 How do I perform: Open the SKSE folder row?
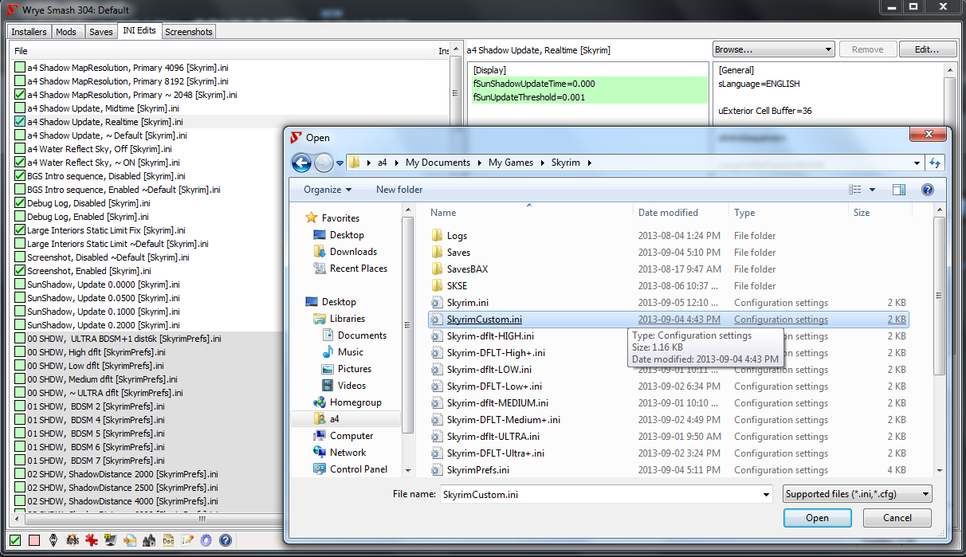668,286
